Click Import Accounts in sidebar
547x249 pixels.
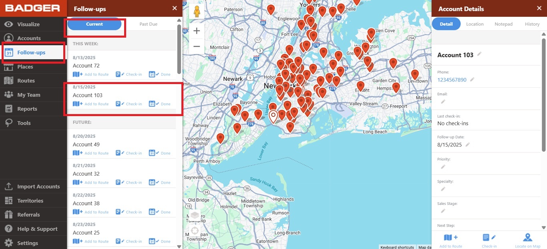33,187
